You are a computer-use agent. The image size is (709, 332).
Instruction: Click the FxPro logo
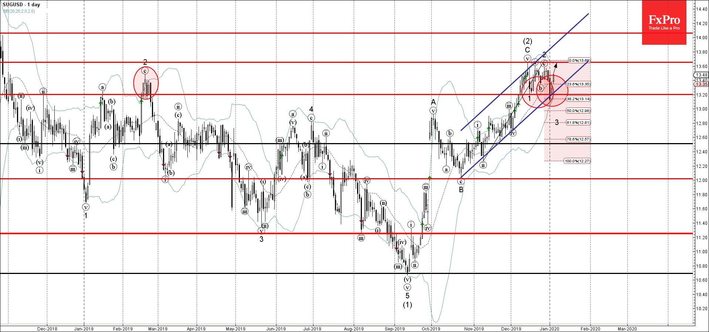[664, 23]
